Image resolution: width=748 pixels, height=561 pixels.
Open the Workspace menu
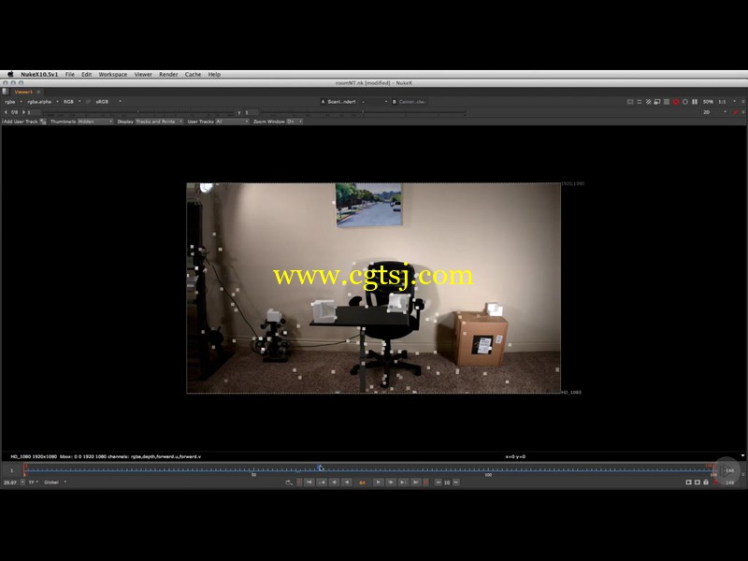click(x=112, y=75)
